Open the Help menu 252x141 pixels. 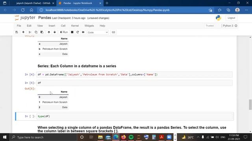tap(102, 26)
